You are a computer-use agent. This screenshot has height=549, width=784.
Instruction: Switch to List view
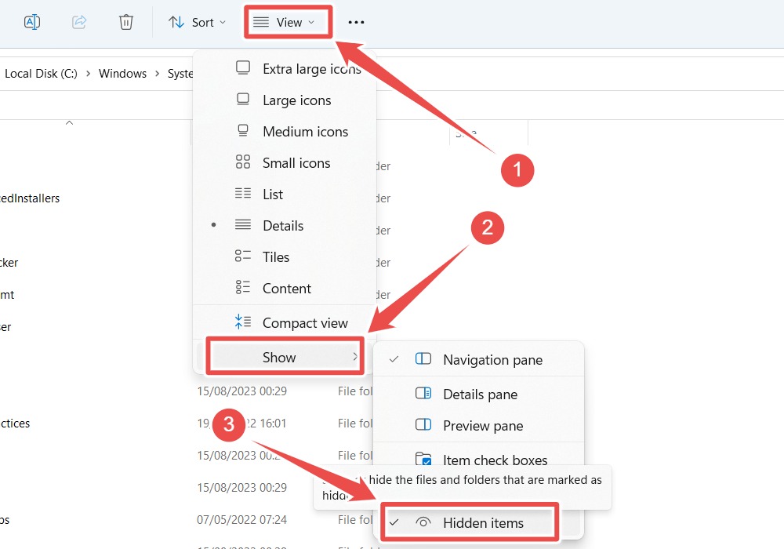pos(273,194)
